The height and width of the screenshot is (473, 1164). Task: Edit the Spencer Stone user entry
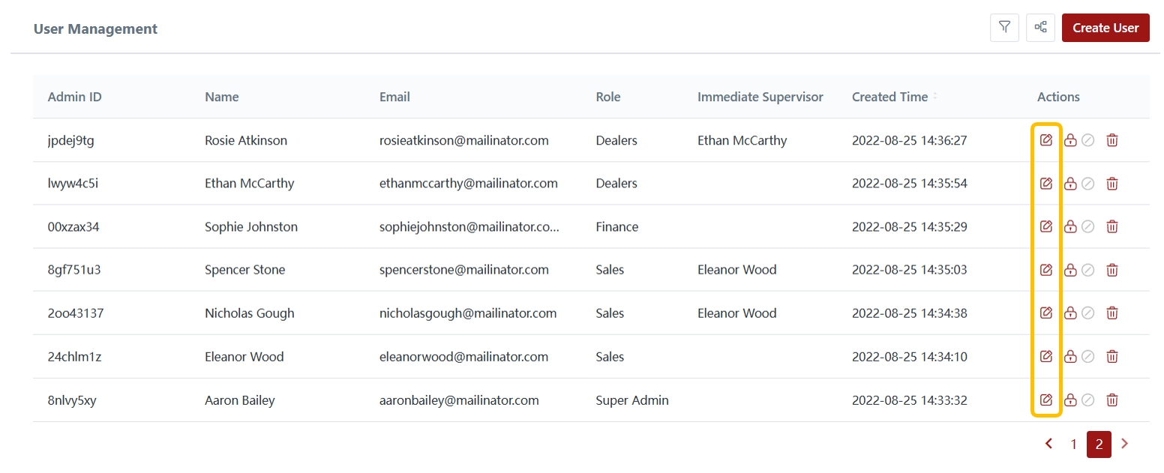coord(1046,270)
